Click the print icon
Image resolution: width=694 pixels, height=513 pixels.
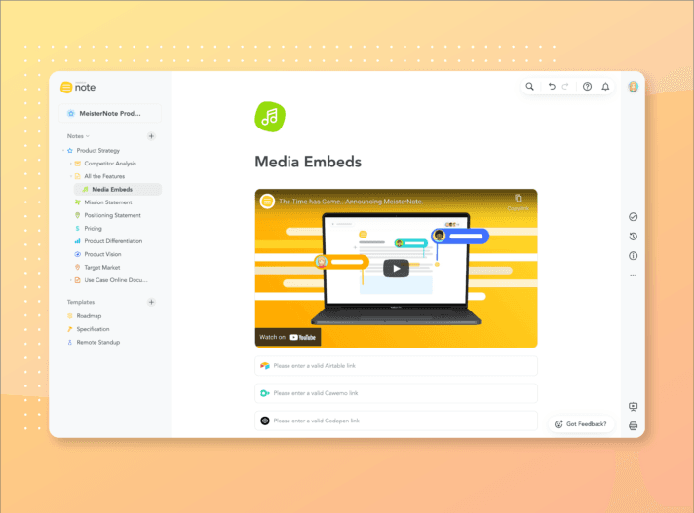point(633,426)
